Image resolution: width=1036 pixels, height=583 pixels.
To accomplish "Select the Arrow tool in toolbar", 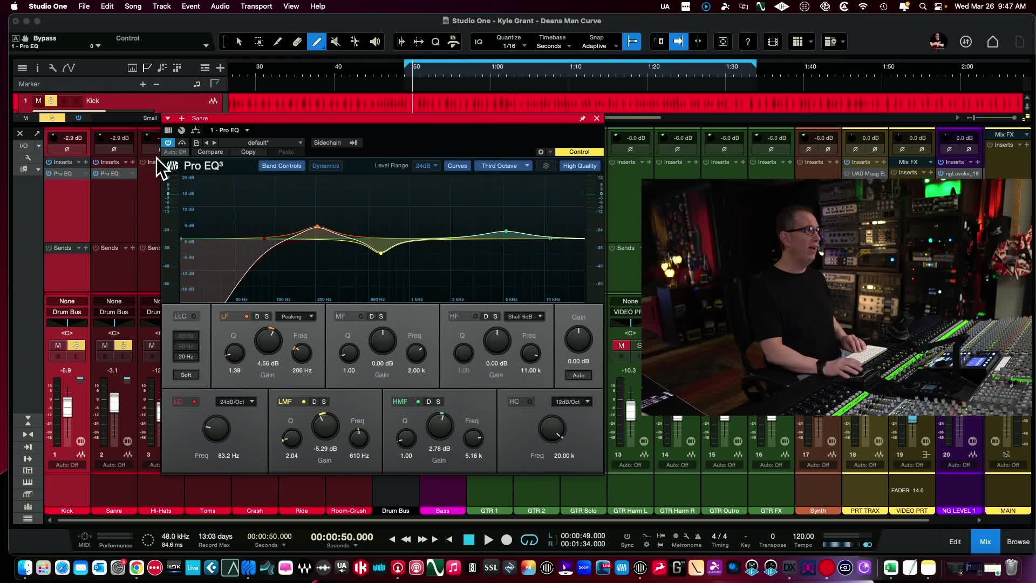I will pos(239,42).
